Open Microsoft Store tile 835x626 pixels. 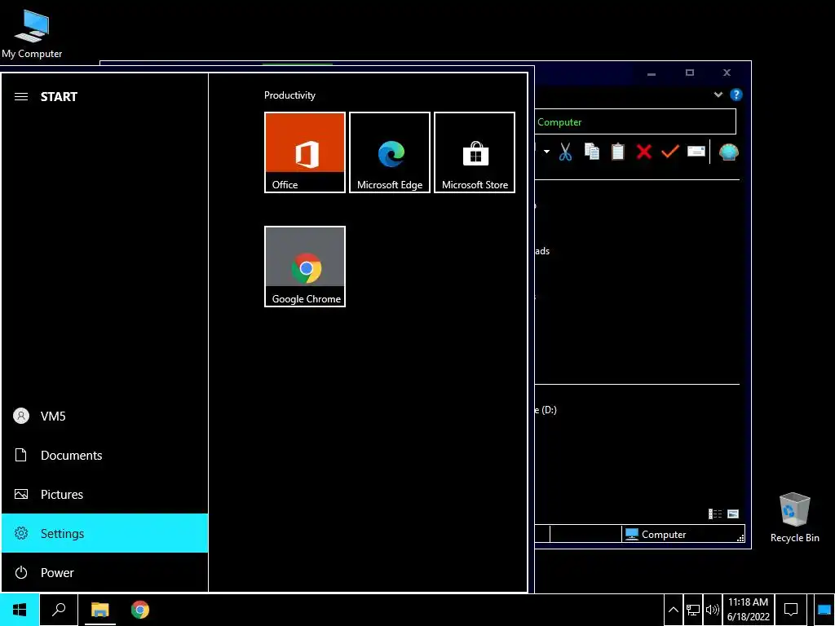[475, 152]
